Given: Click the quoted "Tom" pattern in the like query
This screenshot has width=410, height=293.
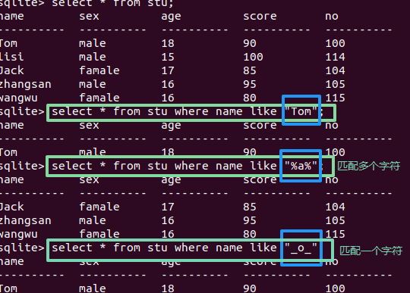Looking at the screenshot, I should point(301,111).
